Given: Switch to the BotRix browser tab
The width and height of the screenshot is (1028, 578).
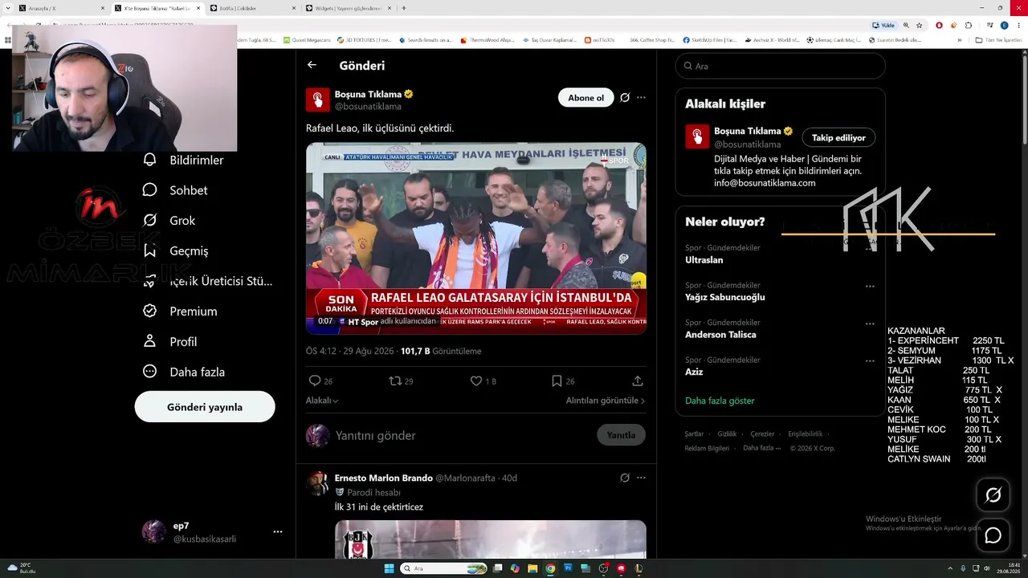Looking at the screenshot, I should [251, 8].
